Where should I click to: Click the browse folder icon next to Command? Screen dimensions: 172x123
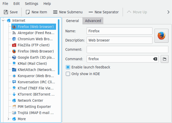(x=165, y=59)
